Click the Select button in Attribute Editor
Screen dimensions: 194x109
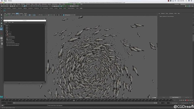pos(164,98)
